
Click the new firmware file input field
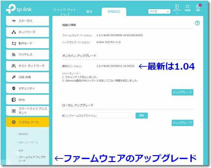click(x=115, y=116)
